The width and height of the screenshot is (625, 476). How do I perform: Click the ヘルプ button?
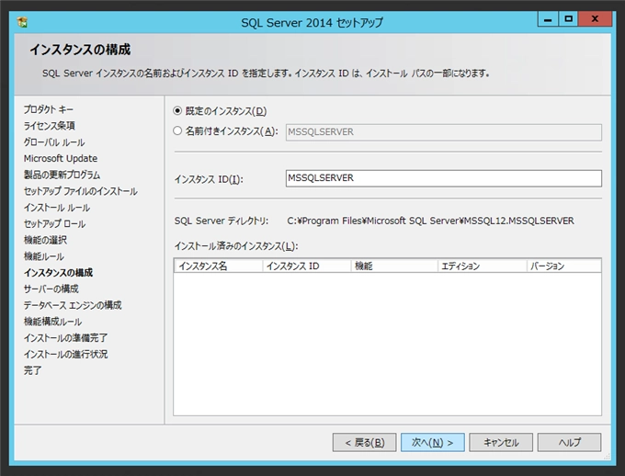click(x=569, y=443)
